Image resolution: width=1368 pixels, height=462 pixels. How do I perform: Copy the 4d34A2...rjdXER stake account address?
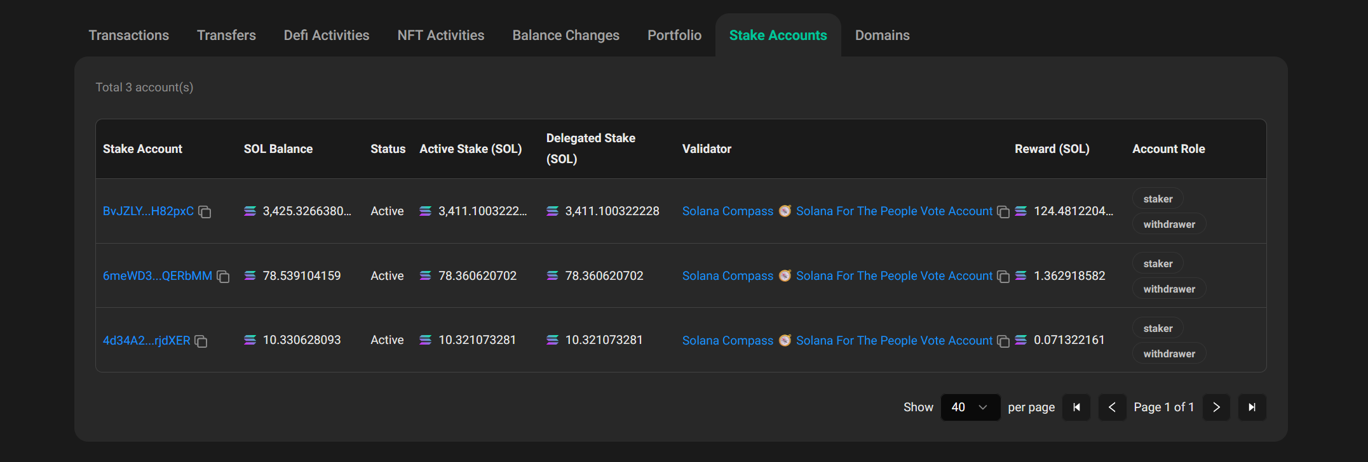201,341
